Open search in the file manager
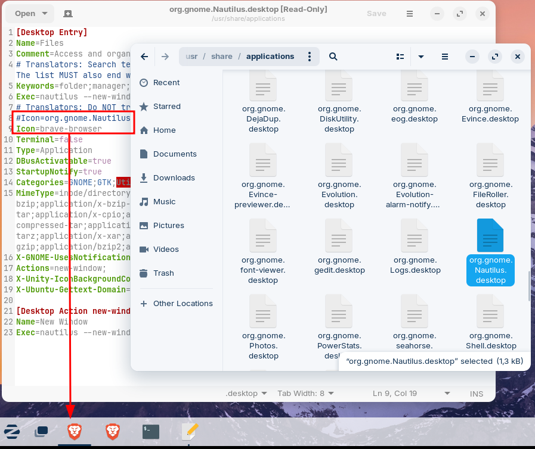535x449 pixels. click(333, 57)
